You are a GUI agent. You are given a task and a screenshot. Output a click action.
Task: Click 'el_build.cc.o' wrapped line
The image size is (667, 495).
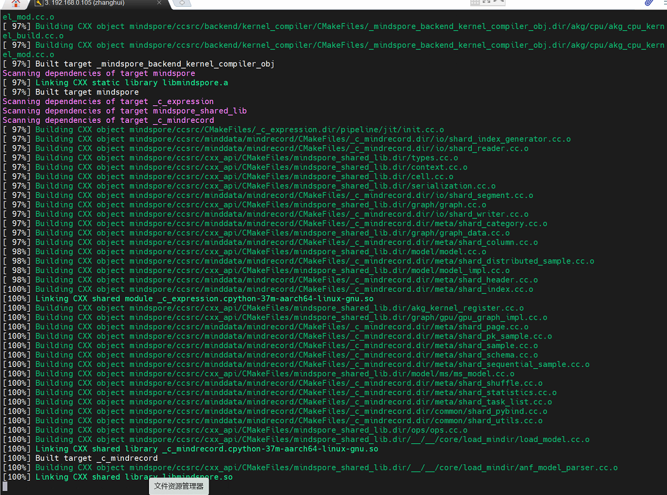[x=33, y=36]
